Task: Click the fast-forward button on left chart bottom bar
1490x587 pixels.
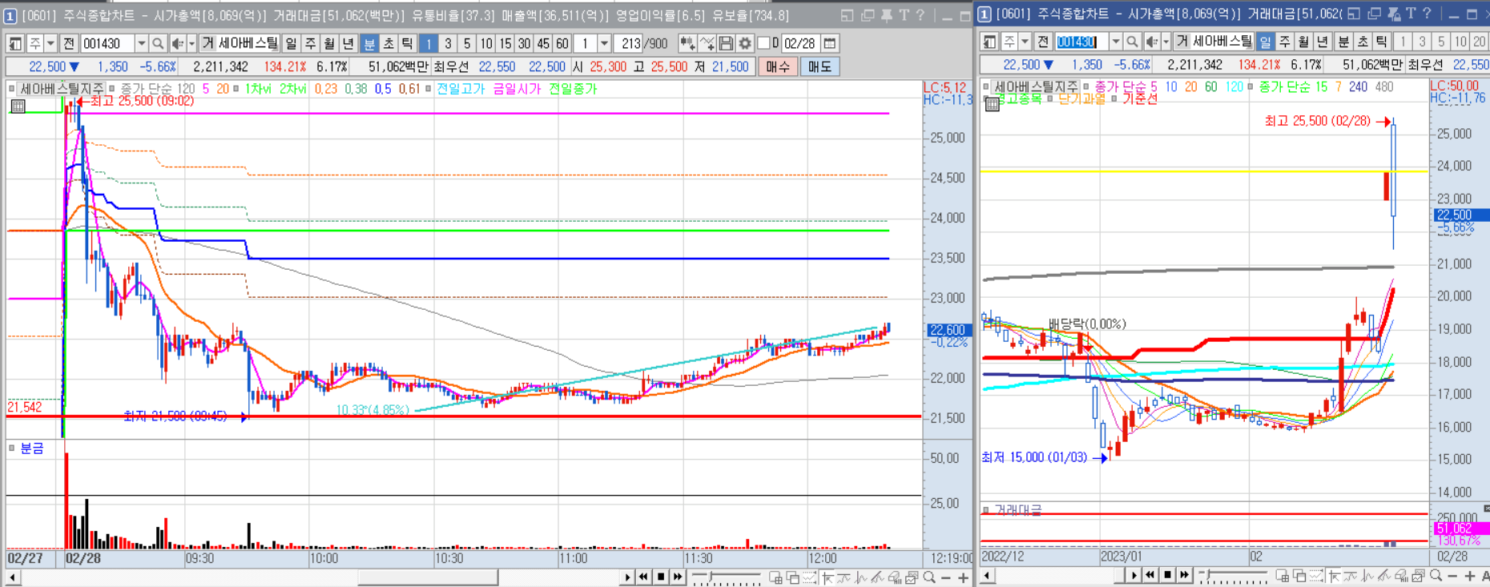Action: tap(678, 577)
